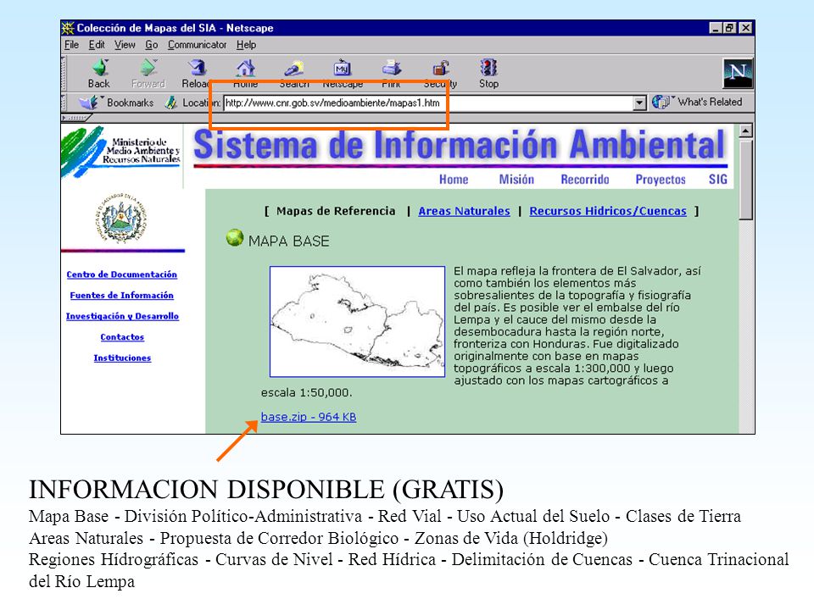The image size is (814, 610).
Task: Click the Netscape title bar icon
Action: point(68,28)
